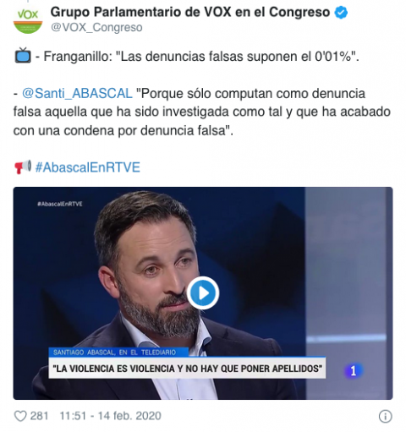Viewport: 406px width, 432px height.
Task: Click the television emoji in tweet
Action: click(x=23, y=55)
